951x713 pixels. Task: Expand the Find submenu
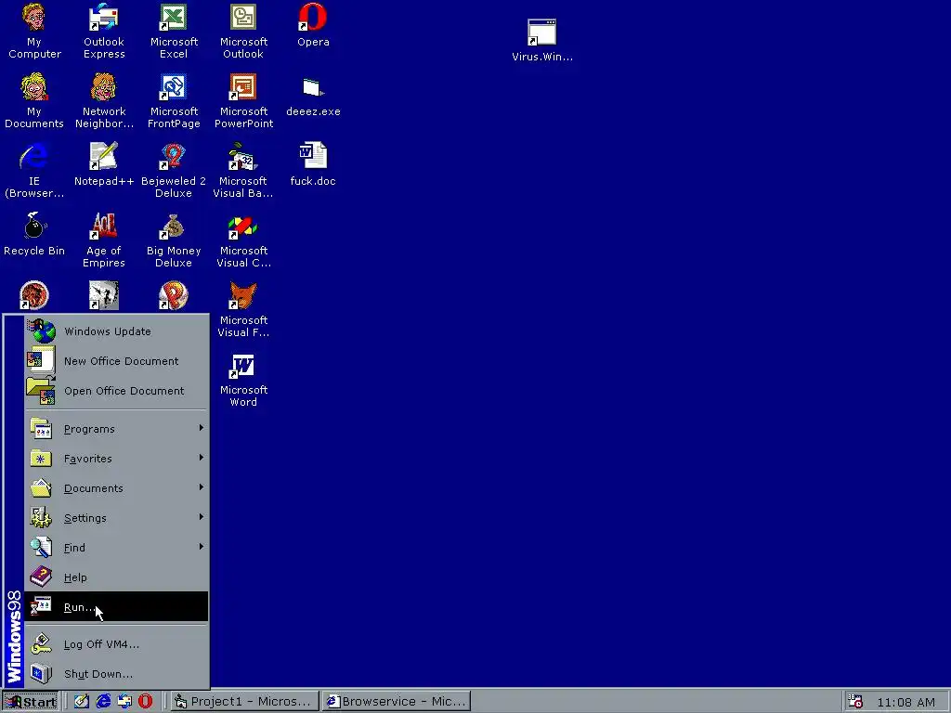click(116, 548)
